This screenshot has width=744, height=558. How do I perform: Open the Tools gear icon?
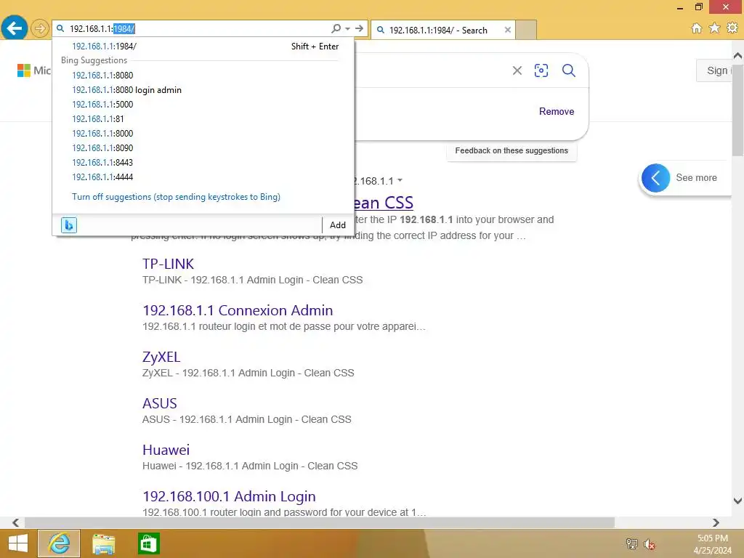coord(732,28)
